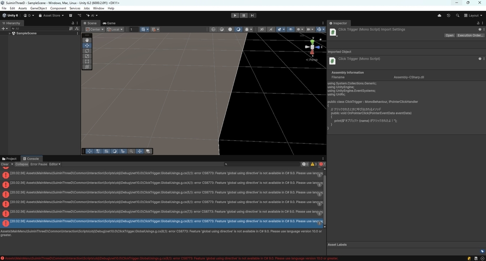Select the Rotate tool in Scene
This screenshot has width=486, height=261.
87,51
